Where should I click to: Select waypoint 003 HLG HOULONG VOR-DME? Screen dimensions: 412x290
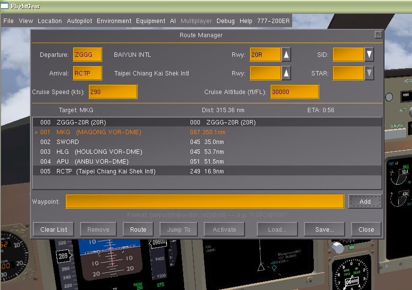coord(207,151)
